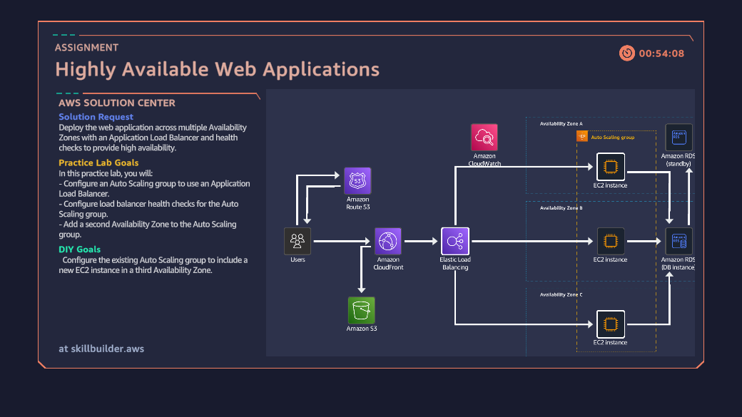The image size is (742, 417).
Task: Select the Users icon in the diagram
Action: tap(298, 241)
